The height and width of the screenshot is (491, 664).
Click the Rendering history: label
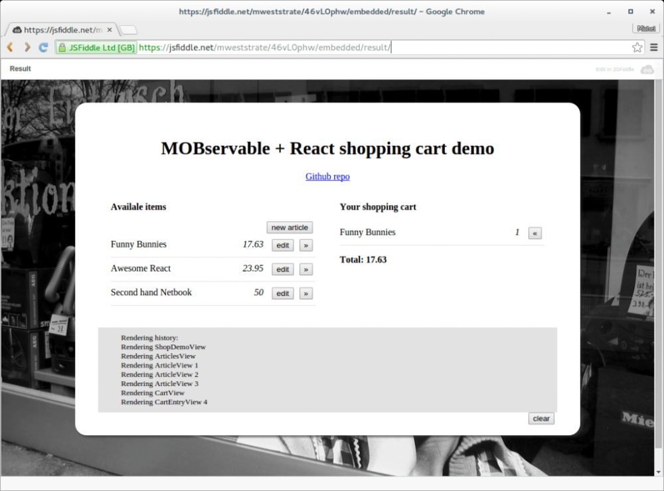click(149, 338)
